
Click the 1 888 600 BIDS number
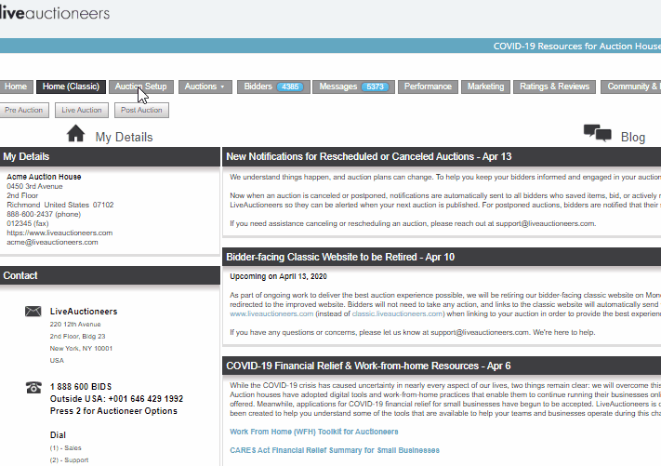[81, 387]
